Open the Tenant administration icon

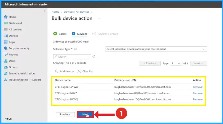click(6, 73)
